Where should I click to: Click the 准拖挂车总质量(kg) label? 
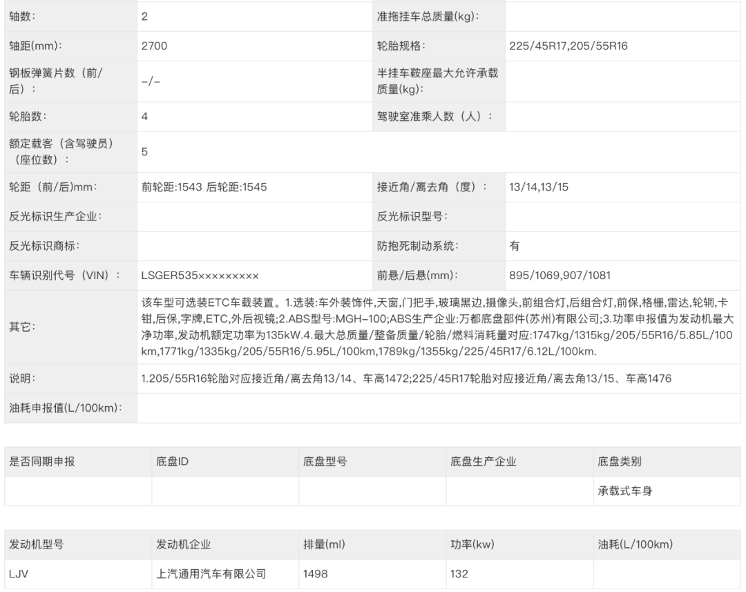click(428, 17)
